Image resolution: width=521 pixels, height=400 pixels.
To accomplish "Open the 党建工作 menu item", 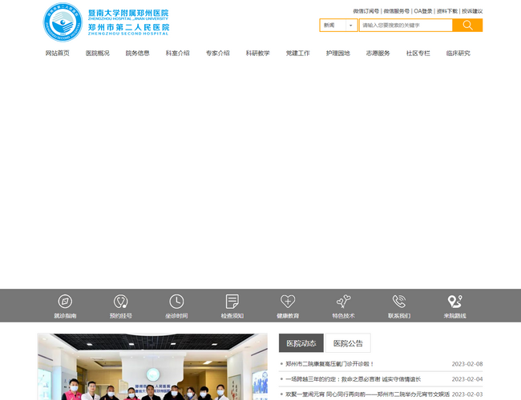I will point(297,53).
